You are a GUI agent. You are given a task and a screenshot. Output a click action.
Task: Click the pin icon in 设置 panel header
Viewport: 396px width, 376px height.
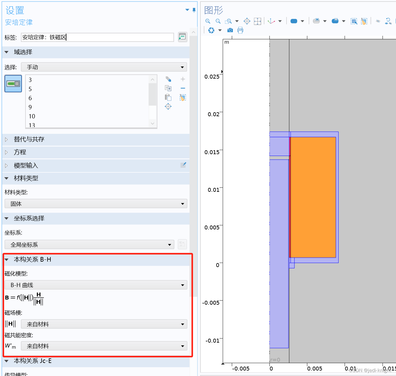(x=194, y=10)
